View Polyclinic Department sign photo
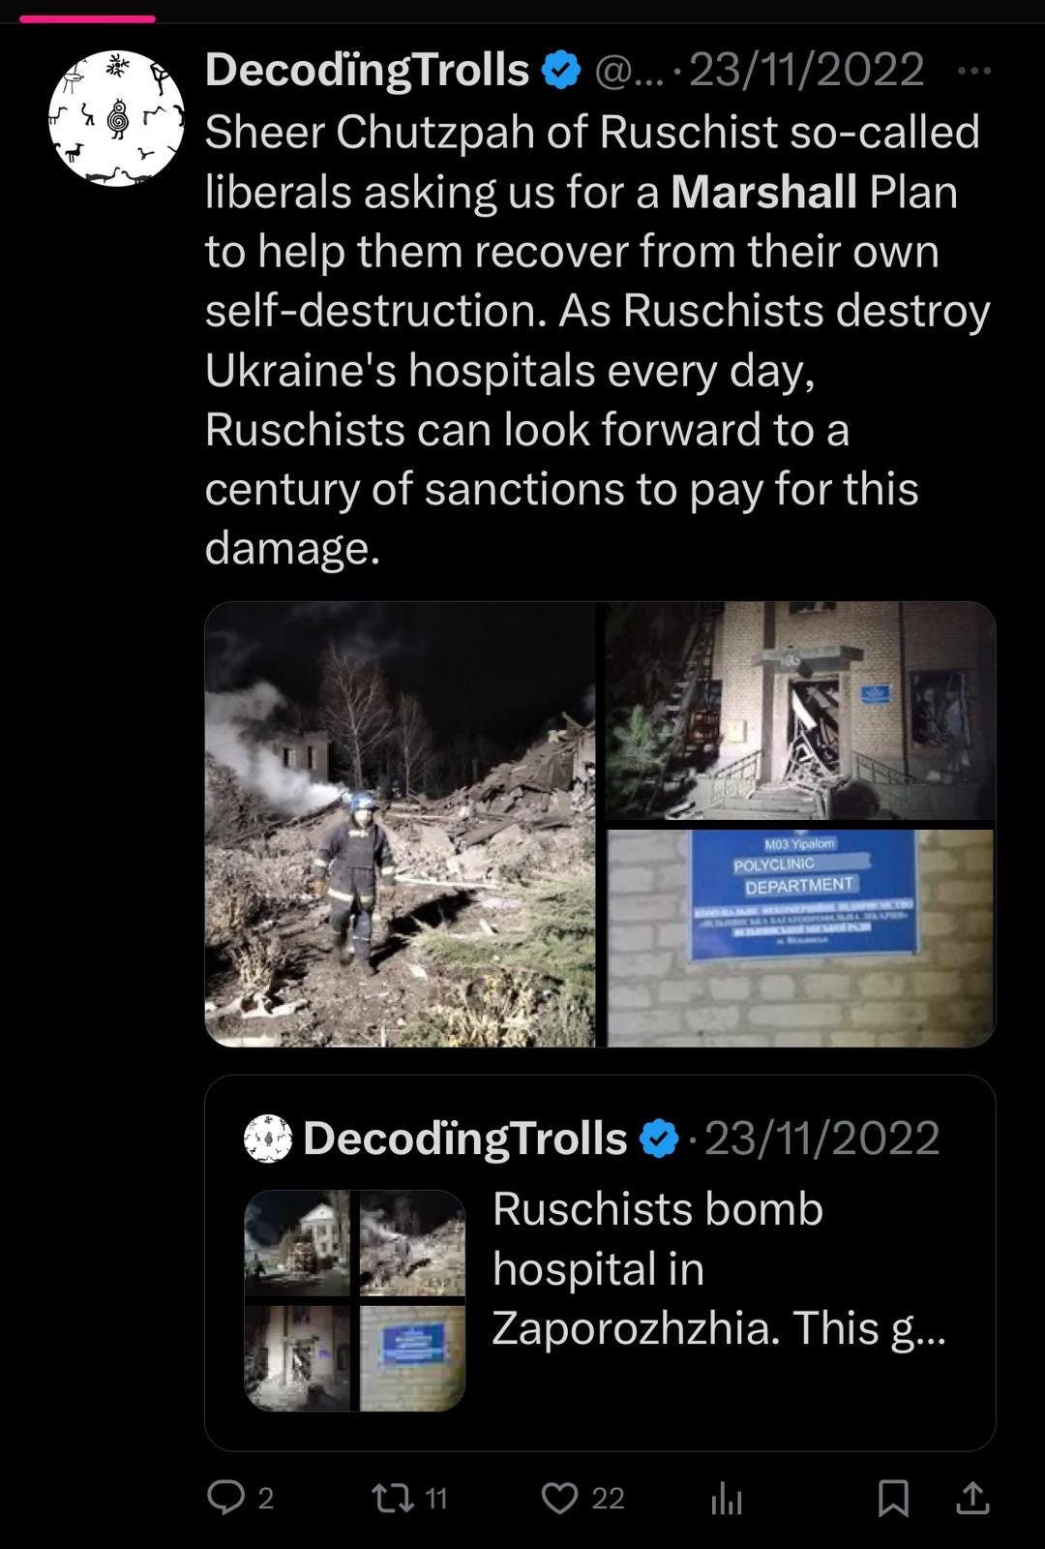 coord(800,938)
